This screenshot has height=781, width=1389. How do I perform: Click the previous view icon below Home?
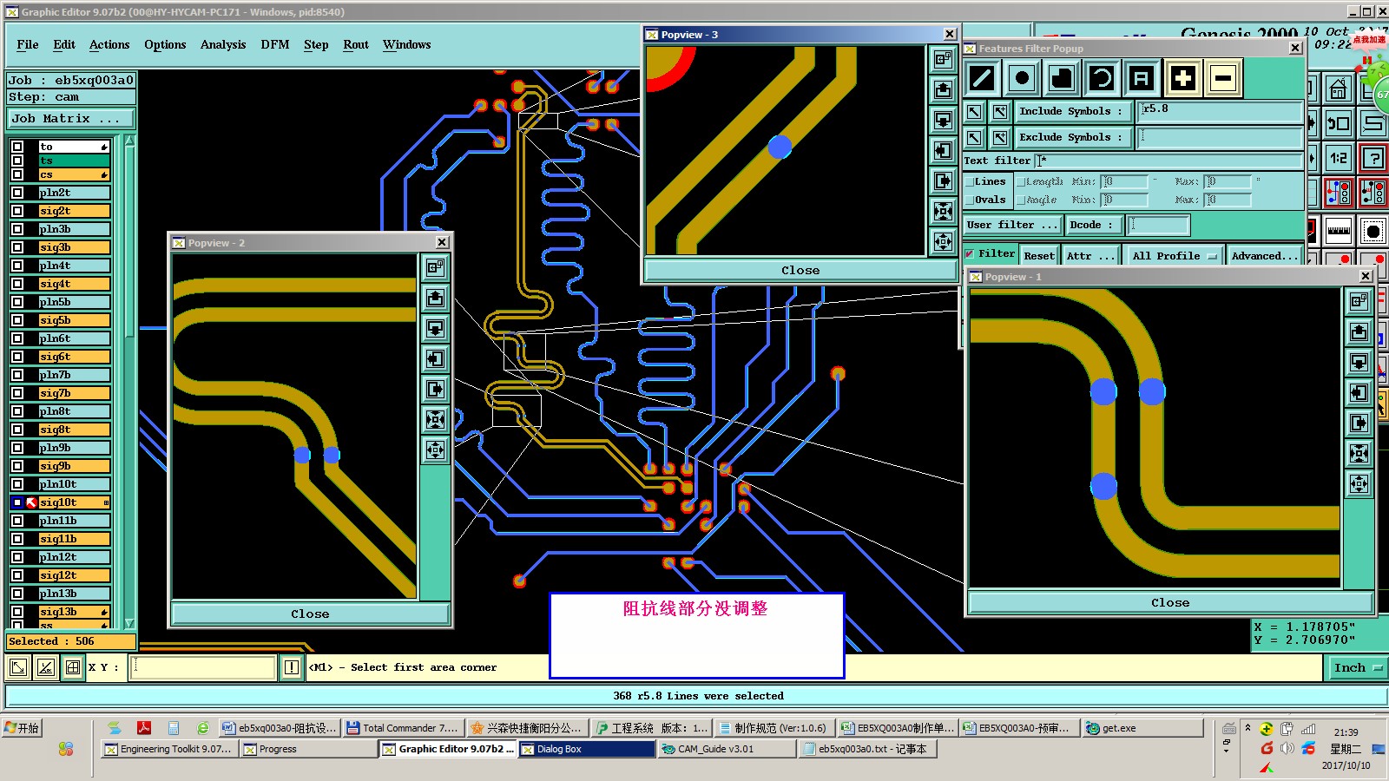(x=1338, y=123)
